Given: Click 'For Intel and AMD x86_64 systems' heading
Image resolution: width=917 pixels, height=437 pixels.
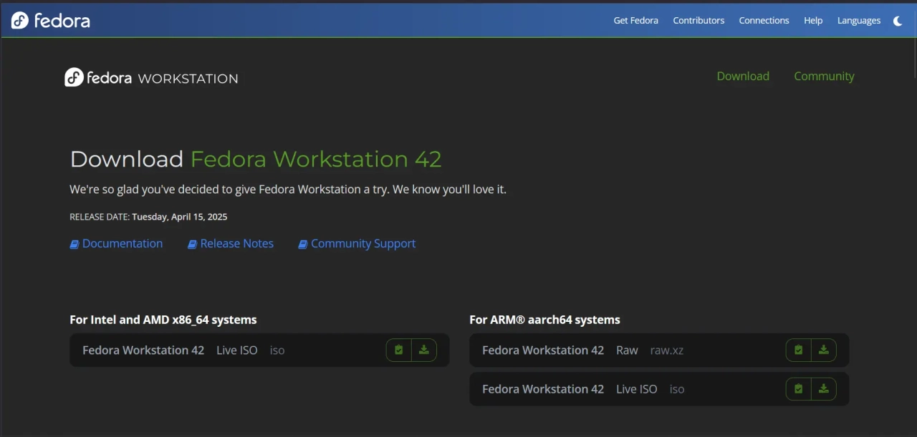Looking at the screenshot, I should tap(163, 320).
